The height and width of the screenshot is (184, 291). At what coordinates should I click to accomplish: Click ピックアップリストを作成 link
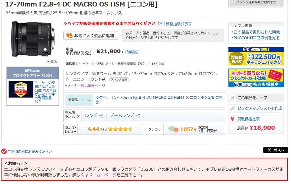(260, 108)
